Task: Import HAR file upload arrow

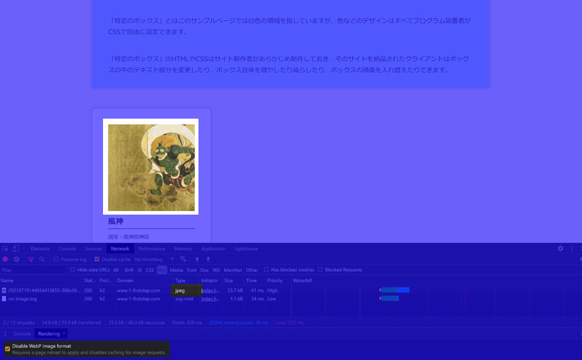Action: tap(197, 259)
